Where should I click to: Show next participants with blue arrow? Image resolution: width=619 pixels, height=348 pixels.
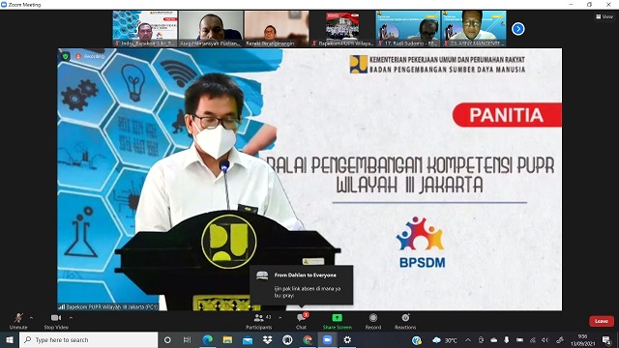pyautogui.click(x=518, y=29)
